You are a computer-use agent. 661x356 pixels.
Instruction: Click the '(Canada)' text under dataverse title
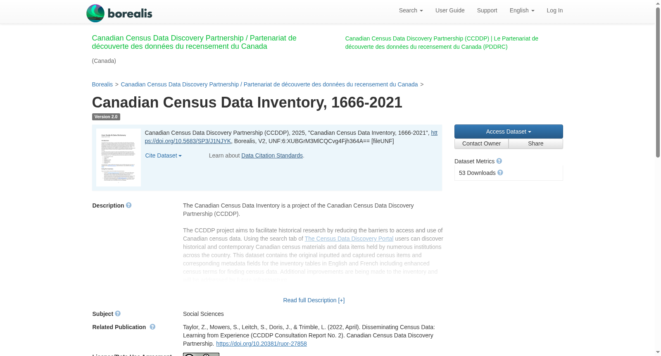coord(104,61)
